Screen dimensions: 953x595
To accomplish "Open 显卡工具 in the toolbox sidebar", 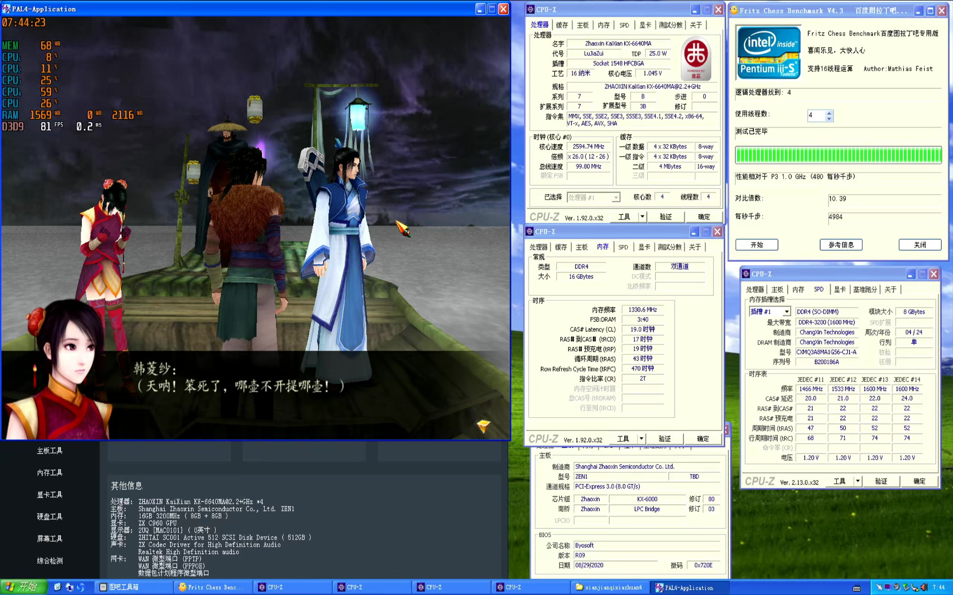I will point(50,495).
